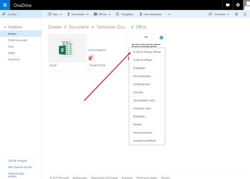Choose Umbenennen in context menu

coord(147,84)
